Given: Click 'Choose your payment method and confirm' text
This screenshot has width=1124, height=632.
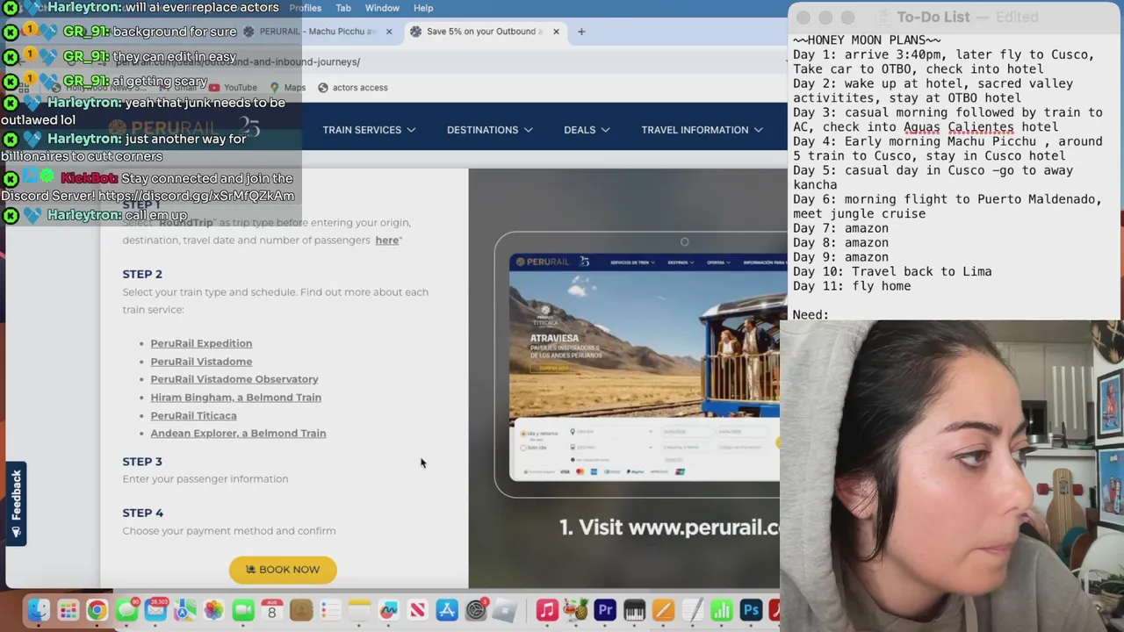Looking at the screenshot, I should [229, 531].
